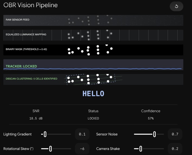The width and height of the screenshot is (192, 155).
Task: Click the OBR Vision Pipeline title
Action: pos(31,5)
